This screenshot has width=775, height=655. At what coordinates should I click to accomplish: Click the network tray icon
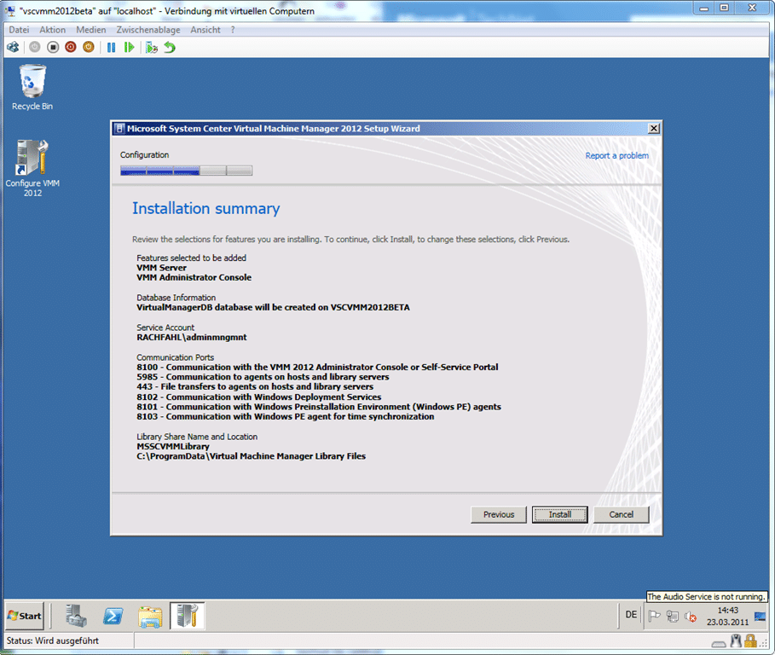[672, 616]
